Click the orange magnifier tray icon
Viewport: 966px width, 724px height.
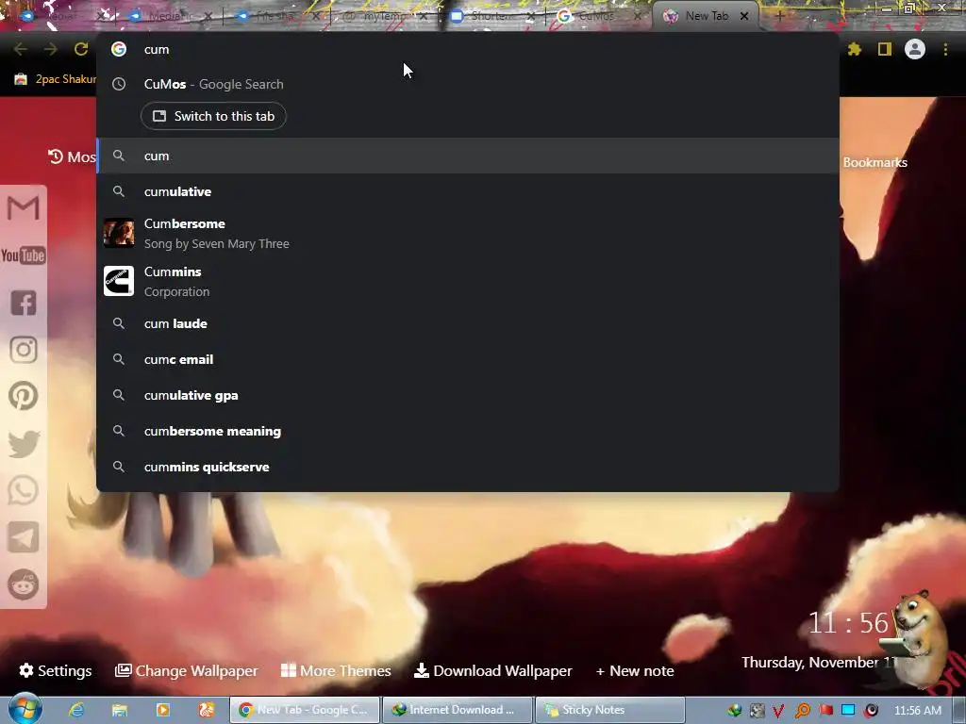coord(803,711)
